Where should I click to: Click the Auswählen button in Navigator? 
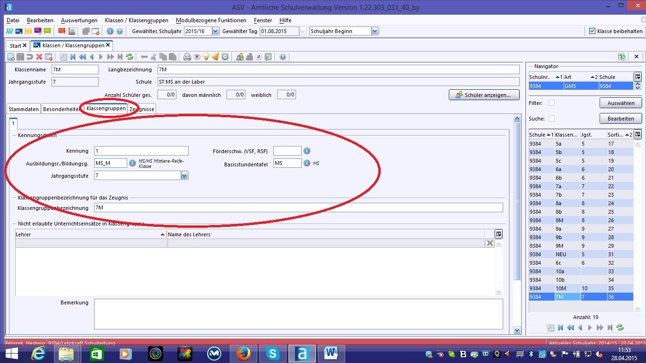point(620,103)
